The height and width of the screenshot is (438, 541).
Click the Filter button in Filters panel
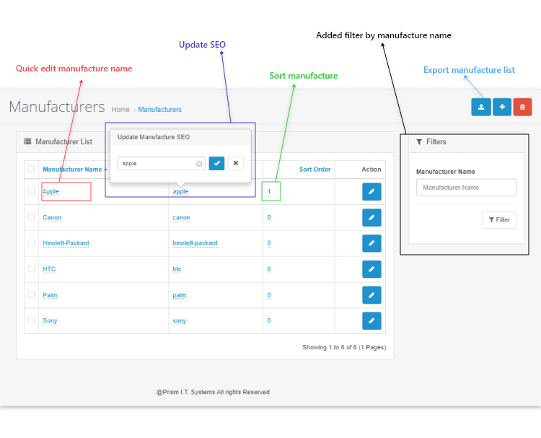pyautogui.click(x=499, y=220)
